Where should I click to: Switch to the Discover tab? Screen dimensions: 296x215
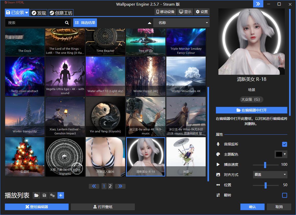(x=39, y=13)
